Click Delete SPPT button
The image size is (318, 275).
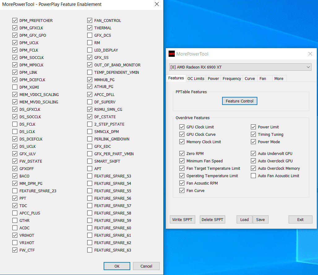(x=212, y=219)
